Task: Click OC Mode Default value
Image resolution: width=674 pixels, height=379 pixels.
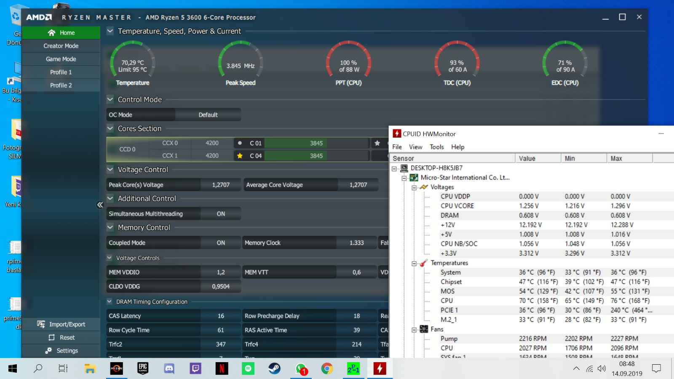Action: coord(208,115)
